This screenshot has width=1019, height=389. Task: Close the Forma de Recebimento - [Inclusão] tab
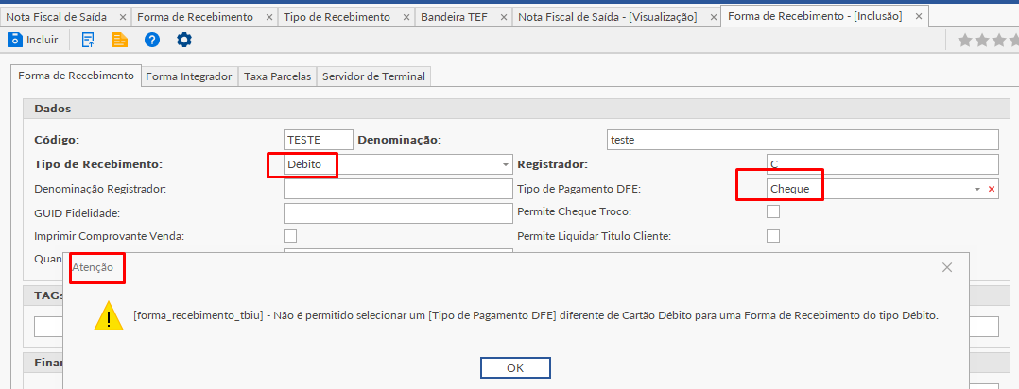[x=918, y=17]
